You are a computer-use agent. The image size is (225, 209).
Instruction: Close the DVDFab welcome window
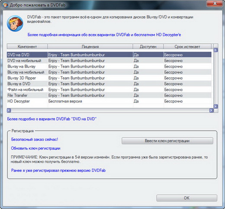coord(215,3)
